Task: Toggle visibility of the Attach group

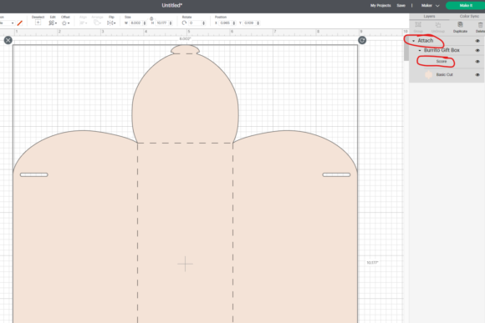Action: 477,41
